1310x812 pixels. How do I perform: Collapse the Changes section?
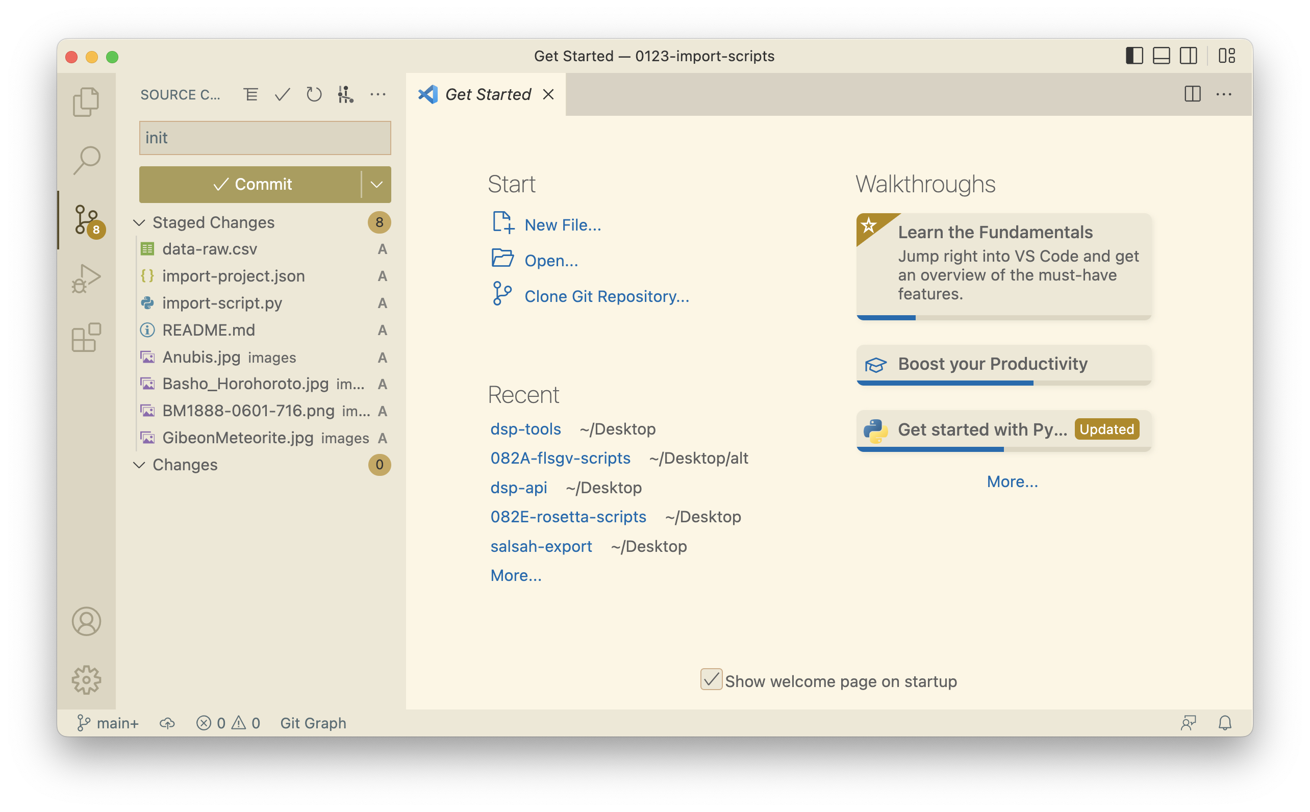click(x=140, y=465)
